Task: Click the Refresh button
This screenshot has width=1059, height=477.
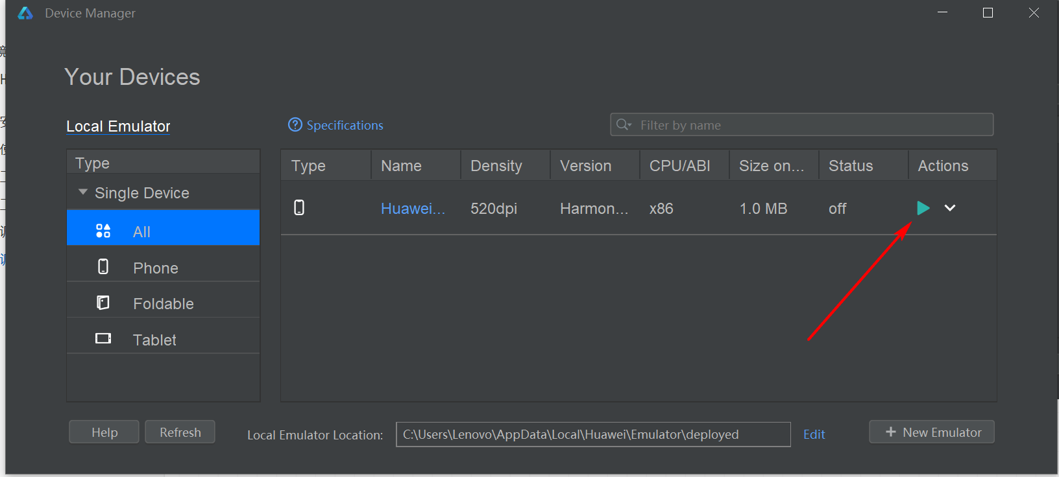Action: (180, 432)
